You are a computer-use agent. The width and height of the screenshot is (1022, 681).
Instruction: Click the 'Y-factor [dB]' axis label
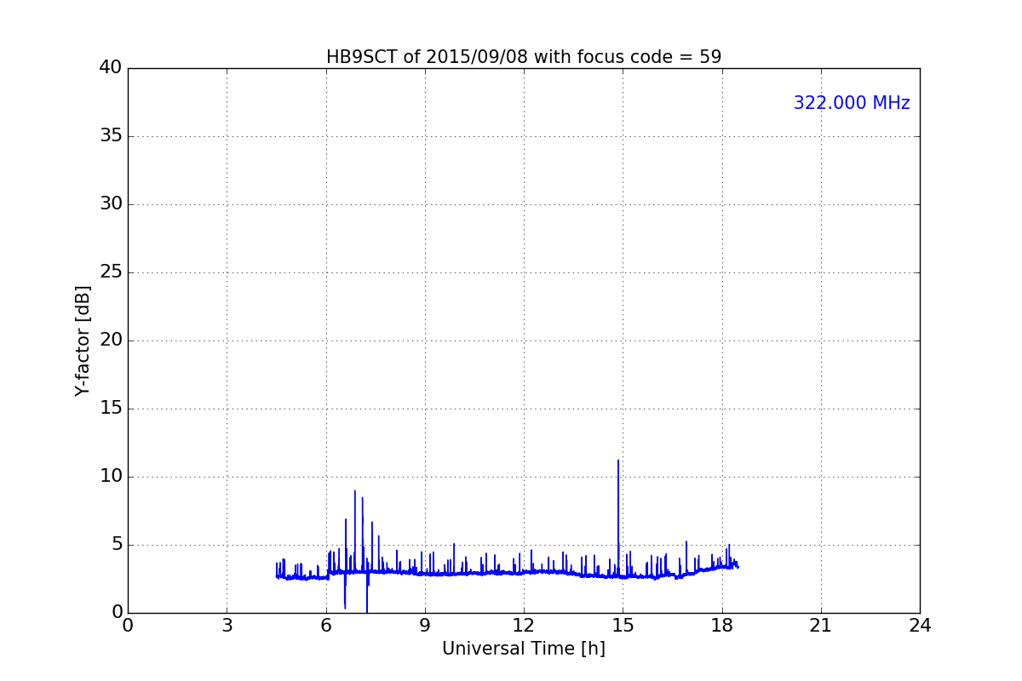pyautogui.click(x=83, y=340)
